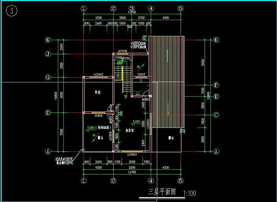Pick left side axis bubble D
277x202 pixels.
point(48,113)
